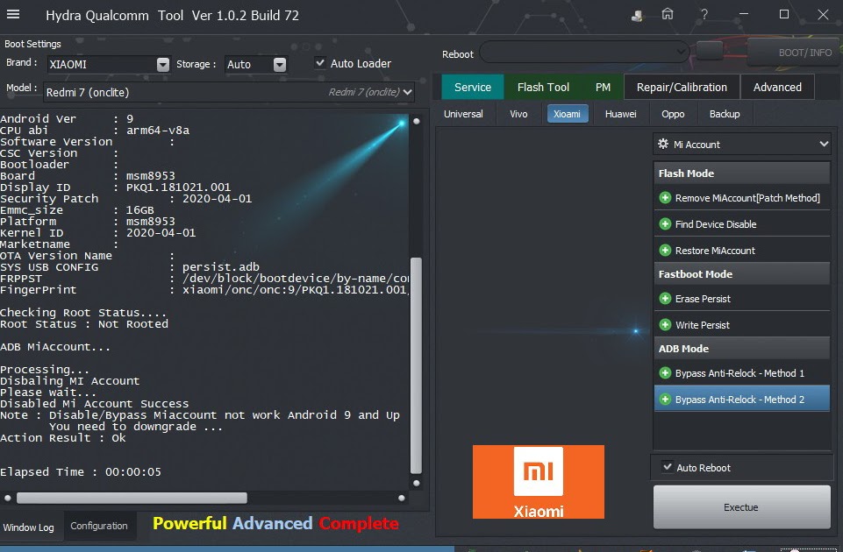Image resolution: width=843 pixels, height=552 pixels.
Task: Select Bypass Anti-Relock - Method 1
Action: tap(742, 373)
